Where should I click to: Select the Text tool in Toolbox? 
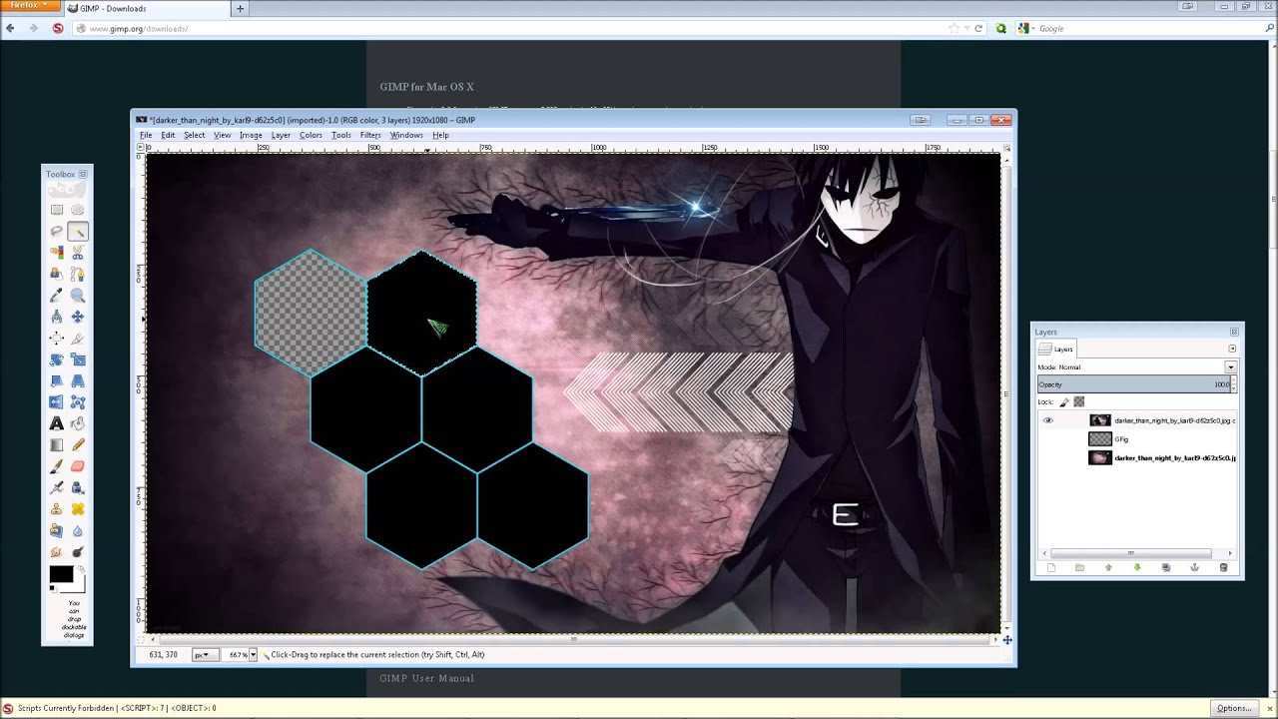[x=57, y=423]
